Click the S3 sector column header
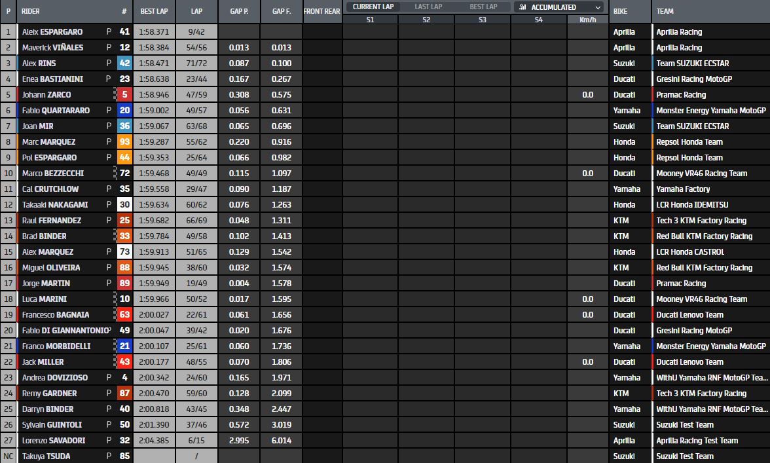 tap(483, 20)
